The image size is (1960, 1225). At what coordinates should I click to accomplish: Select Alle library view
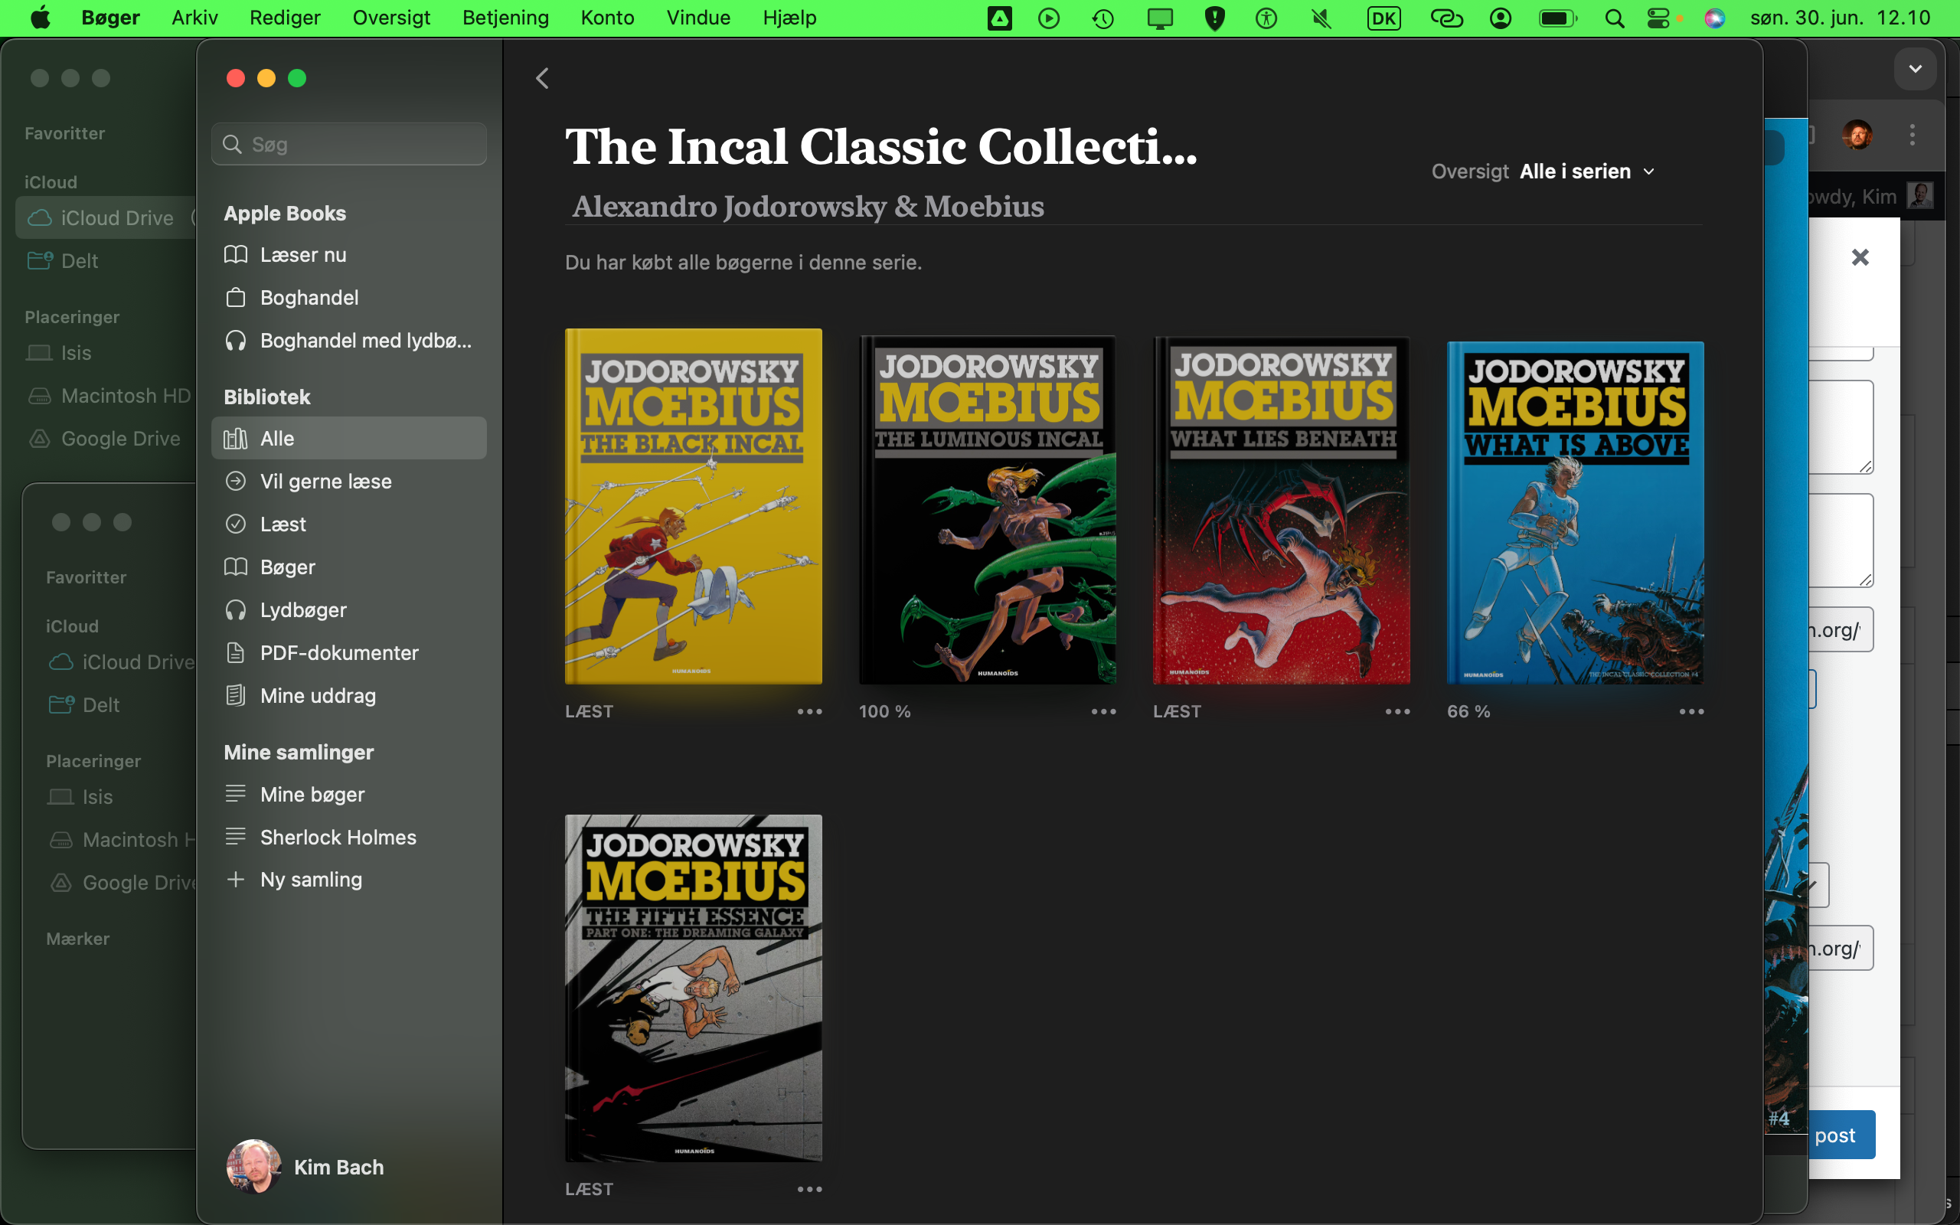coord(349,438)
